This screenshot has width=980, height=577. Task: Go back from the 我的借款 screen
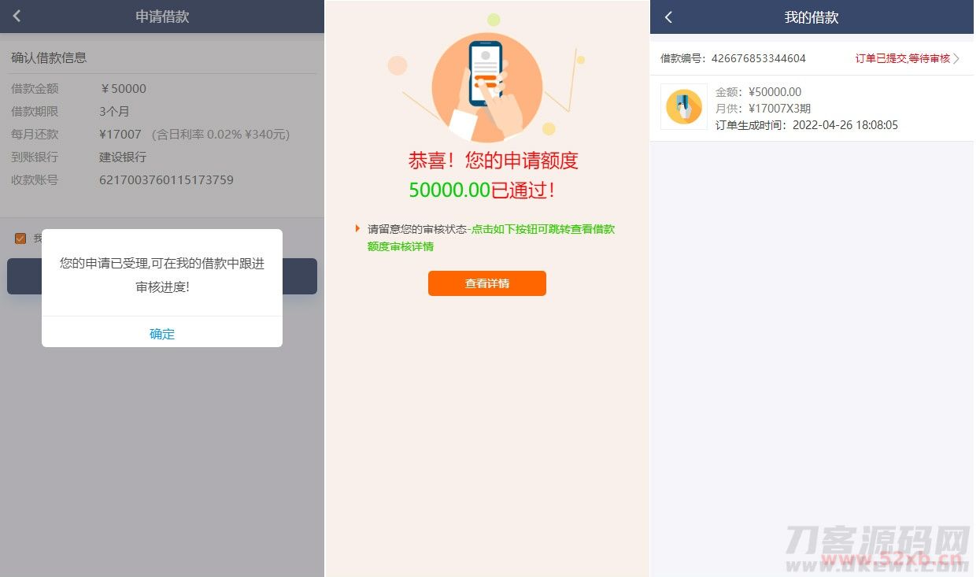[668, 17]
